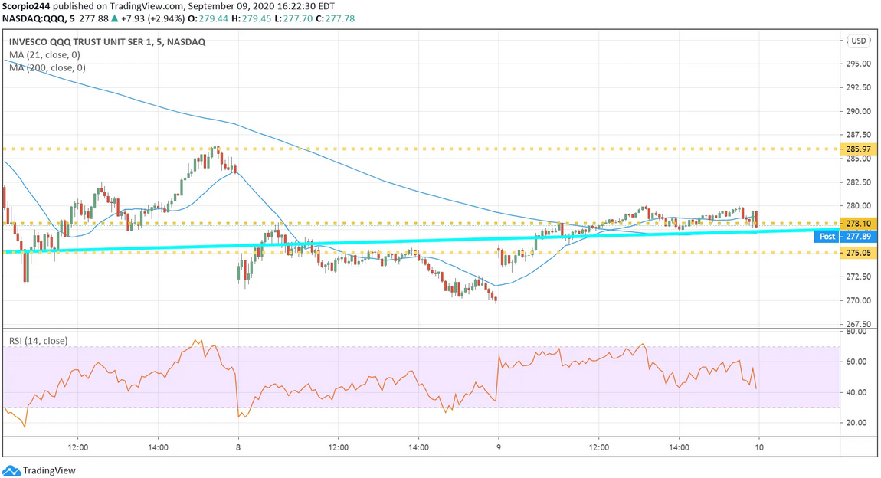
Task: Click the 80.00 RSI axis label
Action: point(855,332)
